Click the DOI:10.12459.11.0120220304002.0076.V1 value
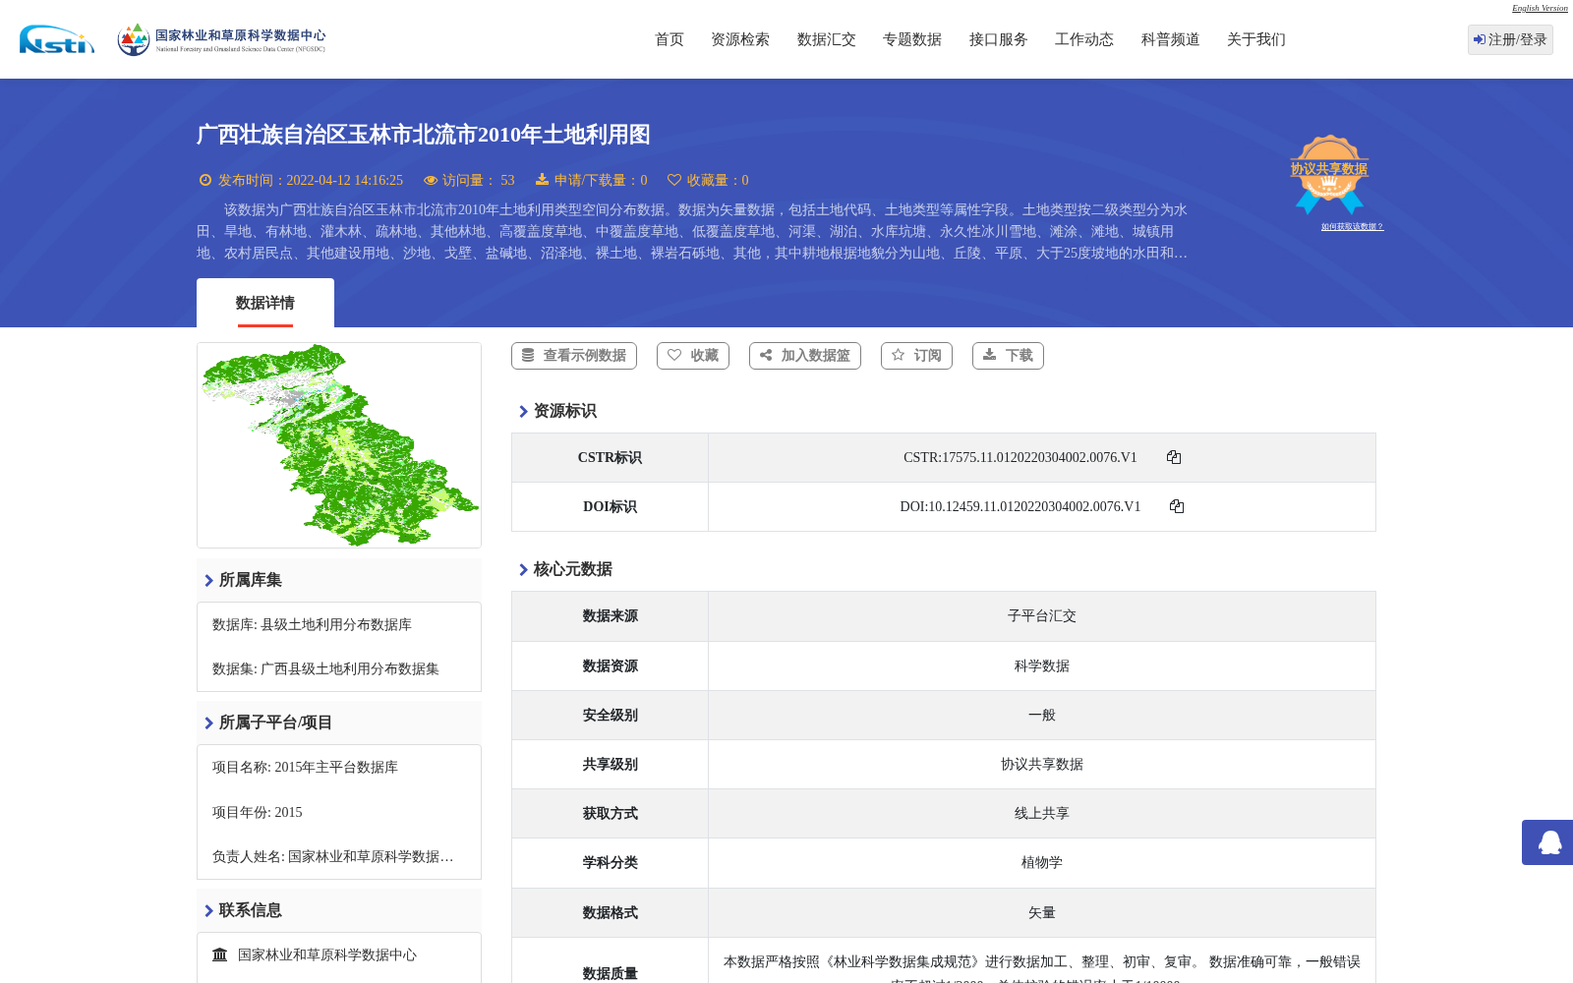The height and width of the screenshot is (983, 1573). tap(1020, 507)
